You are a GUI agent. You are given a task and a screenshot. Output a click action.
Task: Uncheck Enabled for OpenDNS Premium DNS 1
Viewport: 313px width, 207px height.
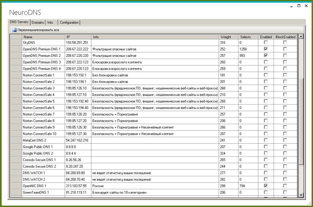(266, 49)
